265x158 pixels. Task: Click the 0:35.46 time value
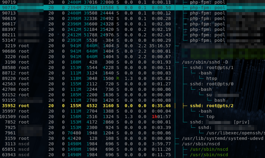tap(161, 106)
